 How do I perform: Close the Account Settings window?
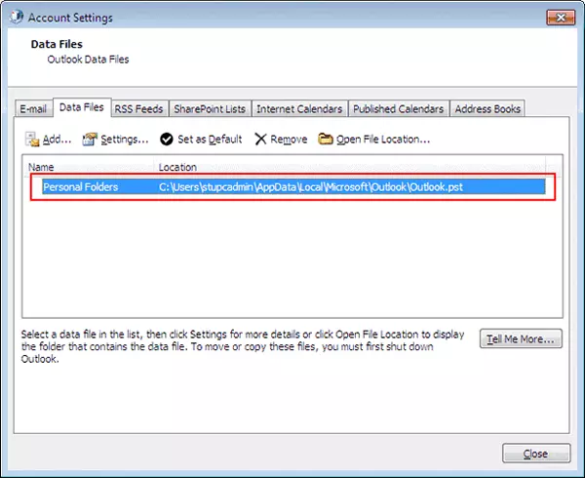pos(561,18)
